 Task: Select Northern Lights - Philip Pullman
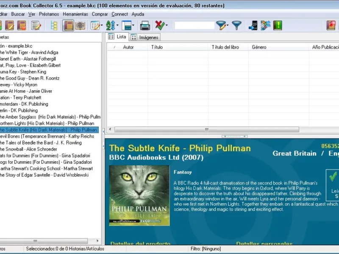point(47,123)
